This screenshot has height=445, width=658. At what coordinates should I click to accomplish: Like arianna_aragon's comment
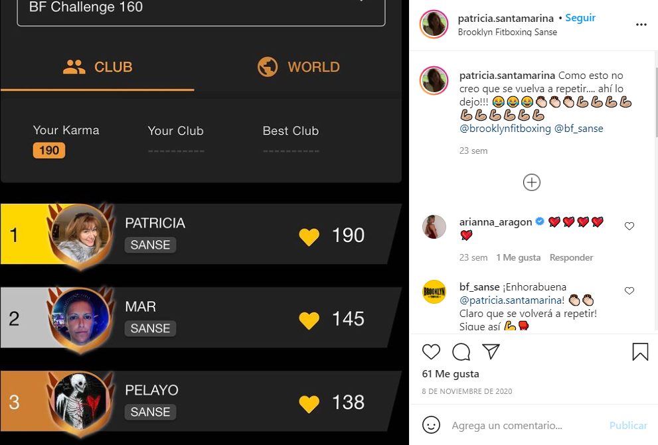coord(629,226)
